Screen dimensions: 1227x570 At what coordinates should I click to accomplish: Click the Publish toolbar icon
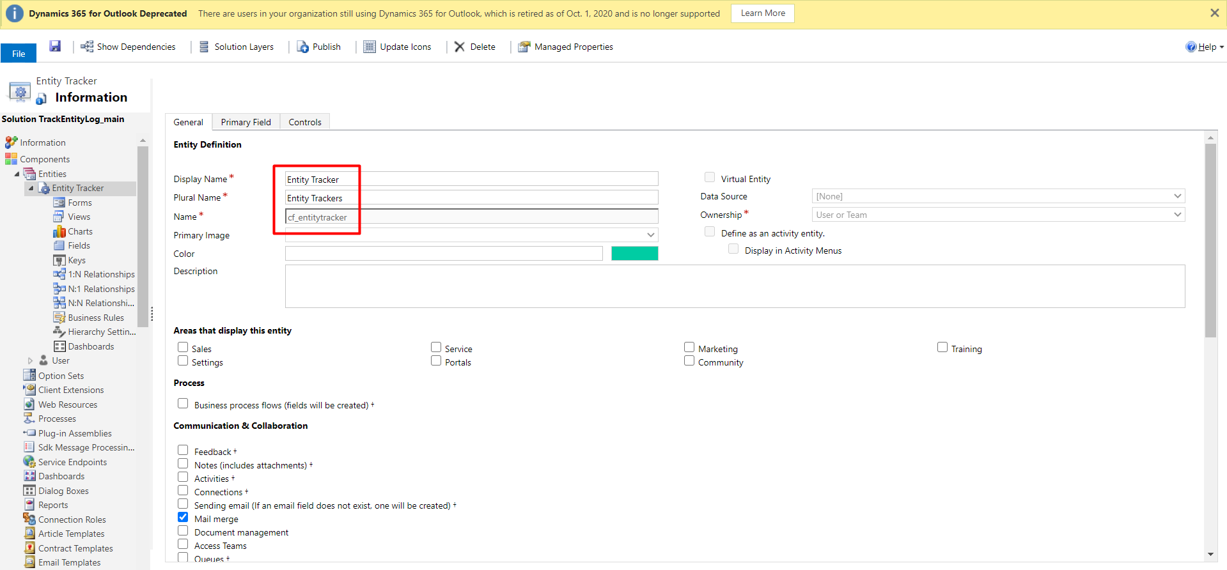tap(303, 47)
